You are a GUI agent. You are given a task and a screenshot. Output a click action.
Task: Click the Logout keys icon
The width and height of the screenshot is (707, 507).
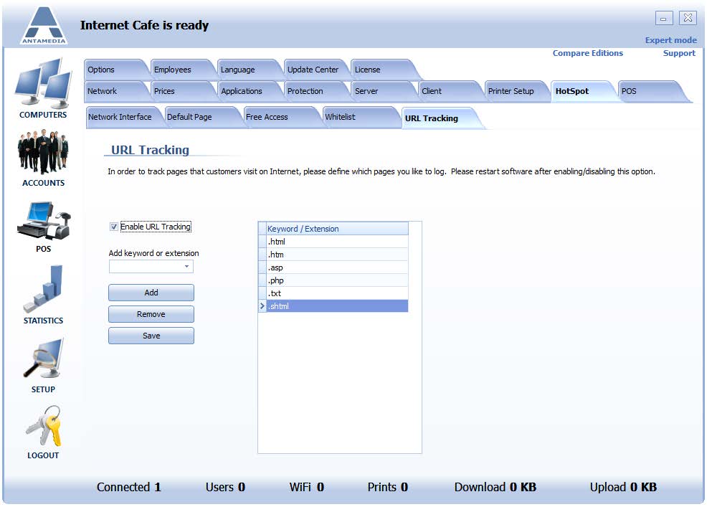pyautogui.click(x=43, y=426)
